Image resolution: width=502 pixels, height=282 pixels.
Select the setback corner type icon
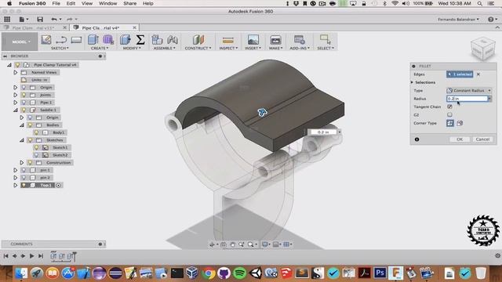click(460, 123)
